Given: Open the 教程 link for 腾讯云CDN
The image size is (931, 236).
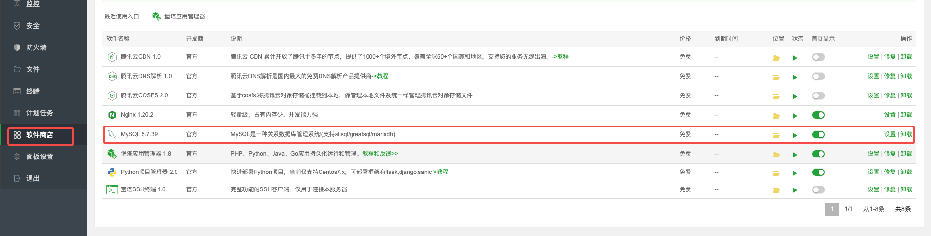Looking at the screenshot, I should pos(561,57).
